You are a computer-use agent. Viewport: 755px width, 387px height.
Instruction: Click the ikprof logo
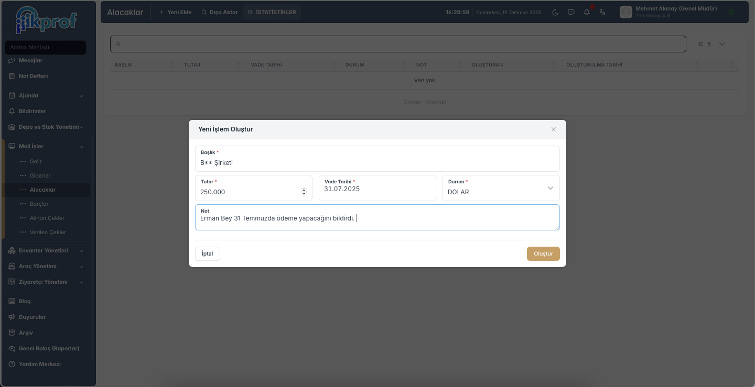[46, 20]
